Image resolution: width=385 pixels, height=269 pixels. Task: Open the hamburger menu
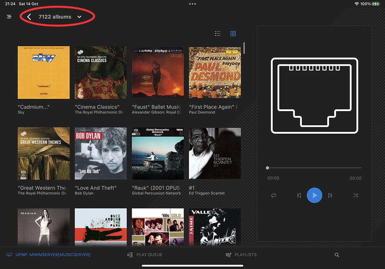(x=9, y=17)
